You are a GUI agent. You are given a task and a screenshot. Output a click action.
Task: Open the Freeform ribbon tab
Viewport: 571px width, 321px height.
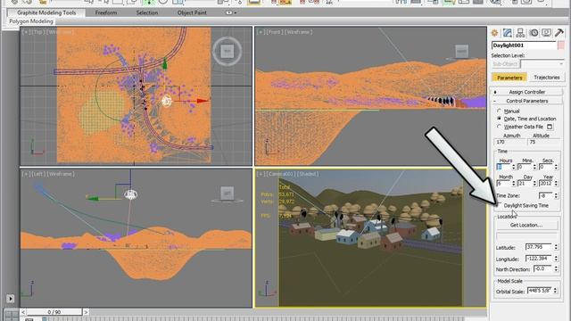(106, 12)
